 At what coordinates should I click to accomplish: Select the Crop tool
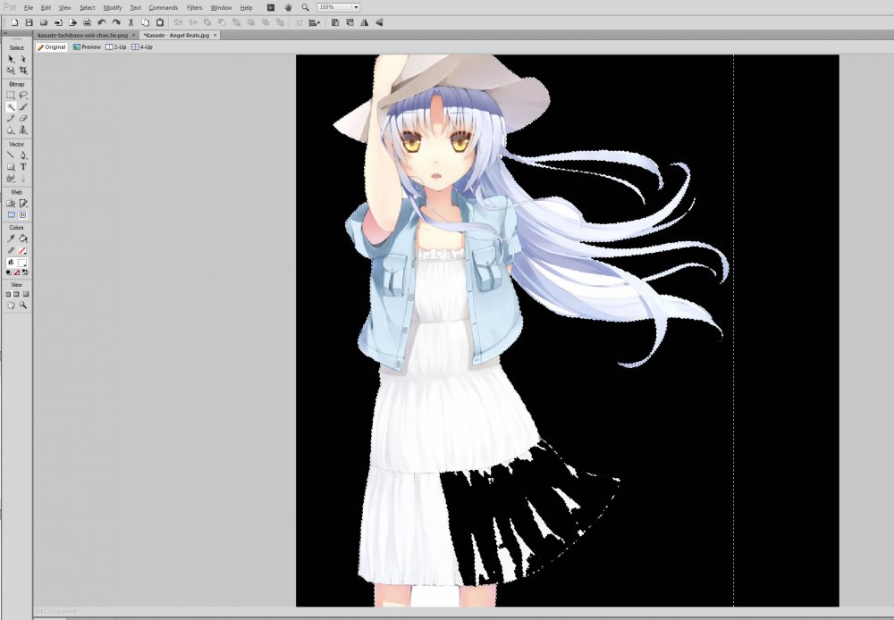[23, 70]
